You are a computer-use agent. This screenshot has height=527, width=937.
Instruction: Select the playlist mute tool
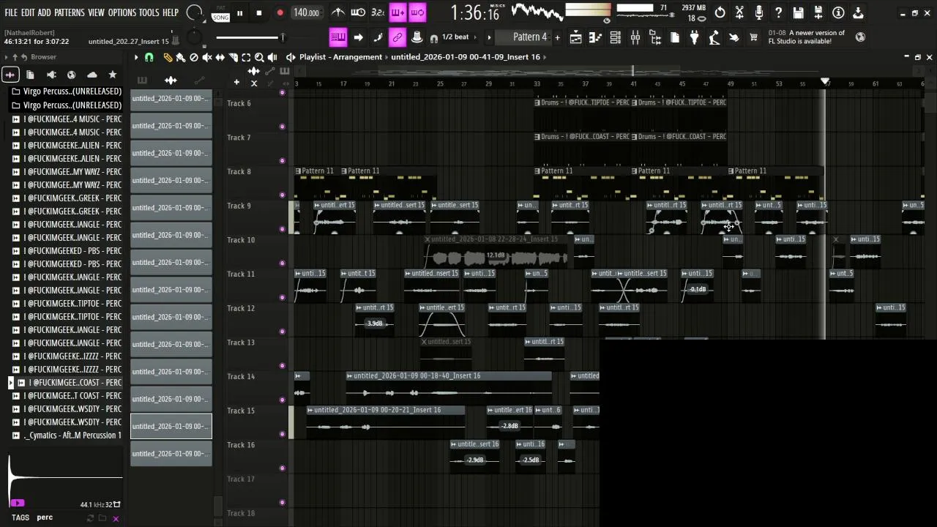[x=207, y=57]
